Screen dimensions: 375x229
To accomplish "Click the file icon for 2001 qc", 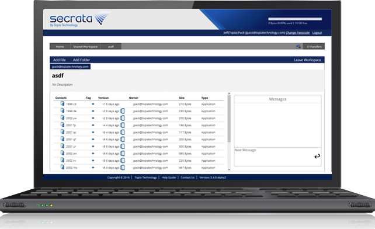I will tap(62, 131).
